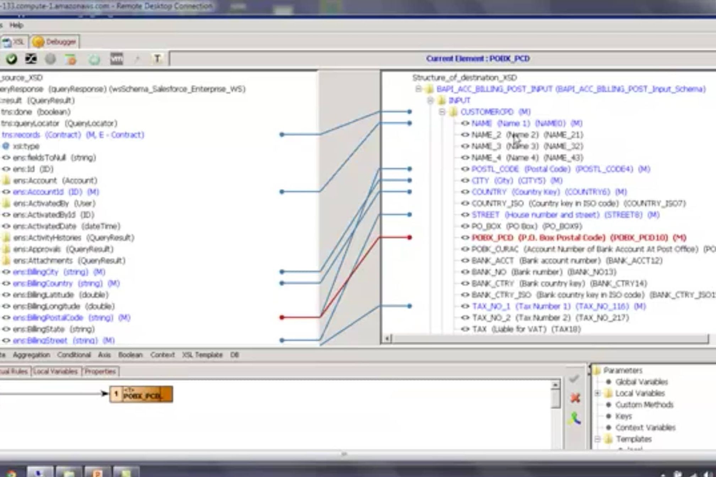This screenshot has height=477, width=716.
Task: Collapse the Templates folder
Action: point(598,439)
